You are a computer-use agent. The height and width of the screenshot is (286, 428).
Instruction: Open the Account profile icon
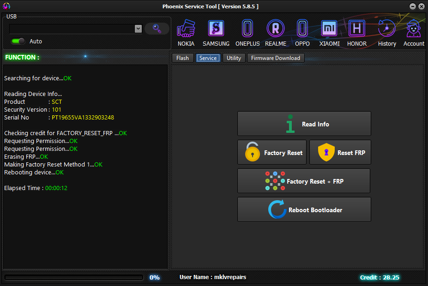[414, 28]
